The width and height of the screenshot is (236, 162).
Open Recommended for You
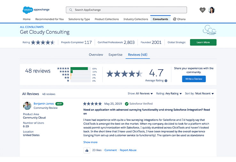click(x=50, y=19)
